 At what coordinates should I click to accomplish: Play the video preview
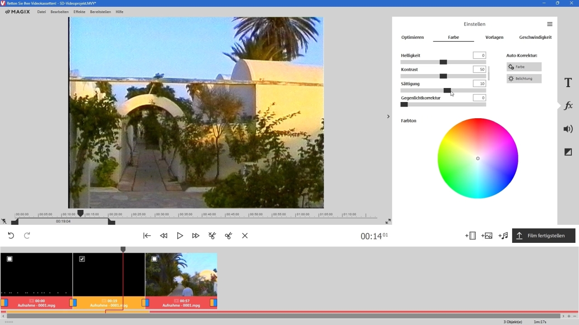click(180, 236)
